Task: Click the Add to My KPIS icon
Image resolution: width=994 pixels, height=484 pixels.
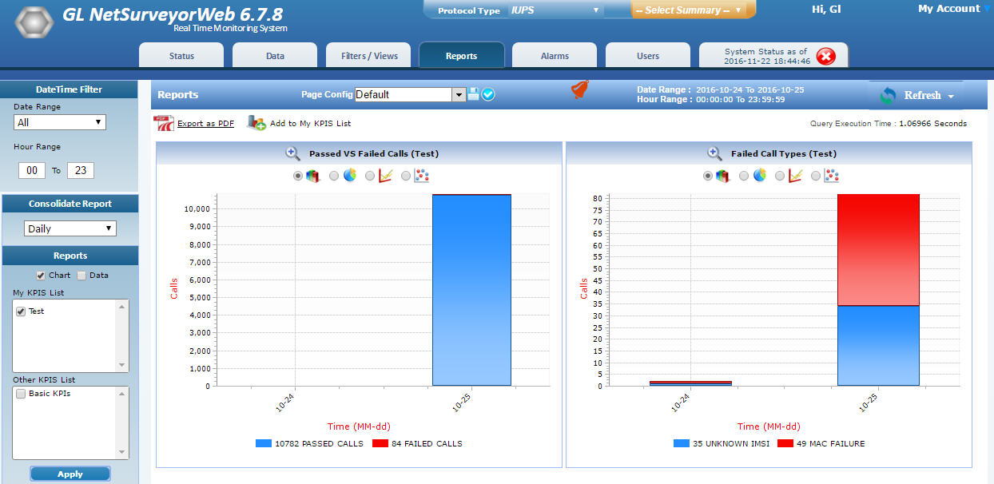Action: point(256,123)
